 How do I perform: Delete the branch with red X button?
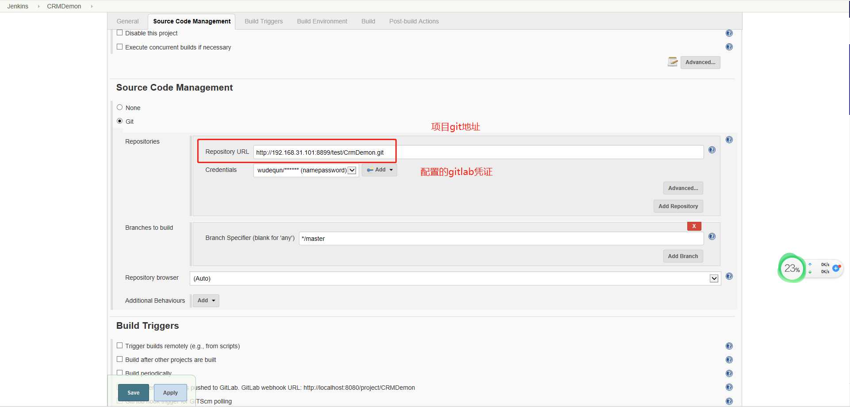pos(694,226)
